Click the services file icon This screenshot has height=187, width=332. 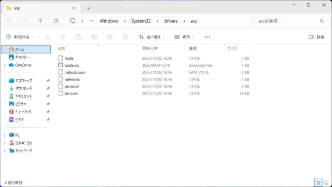[x=61, y=93]
